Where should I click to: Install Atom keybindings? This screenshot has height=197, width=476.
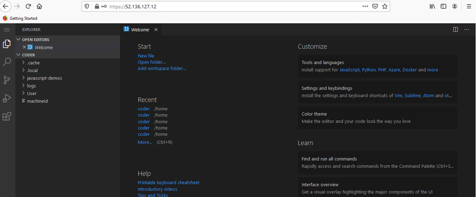coord(428,96)
